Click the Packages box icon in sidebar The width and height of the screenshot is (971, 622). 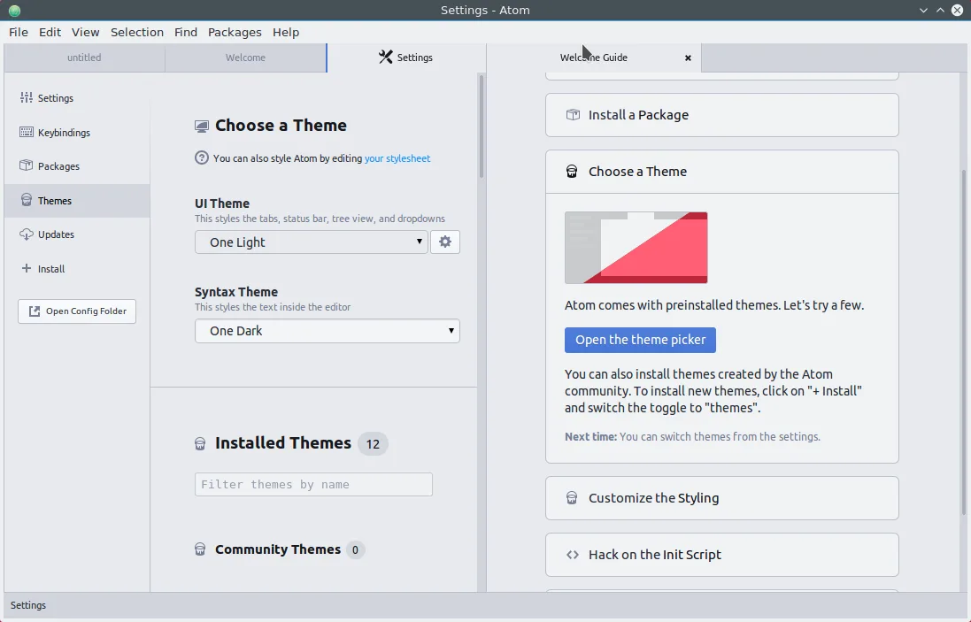26,165
